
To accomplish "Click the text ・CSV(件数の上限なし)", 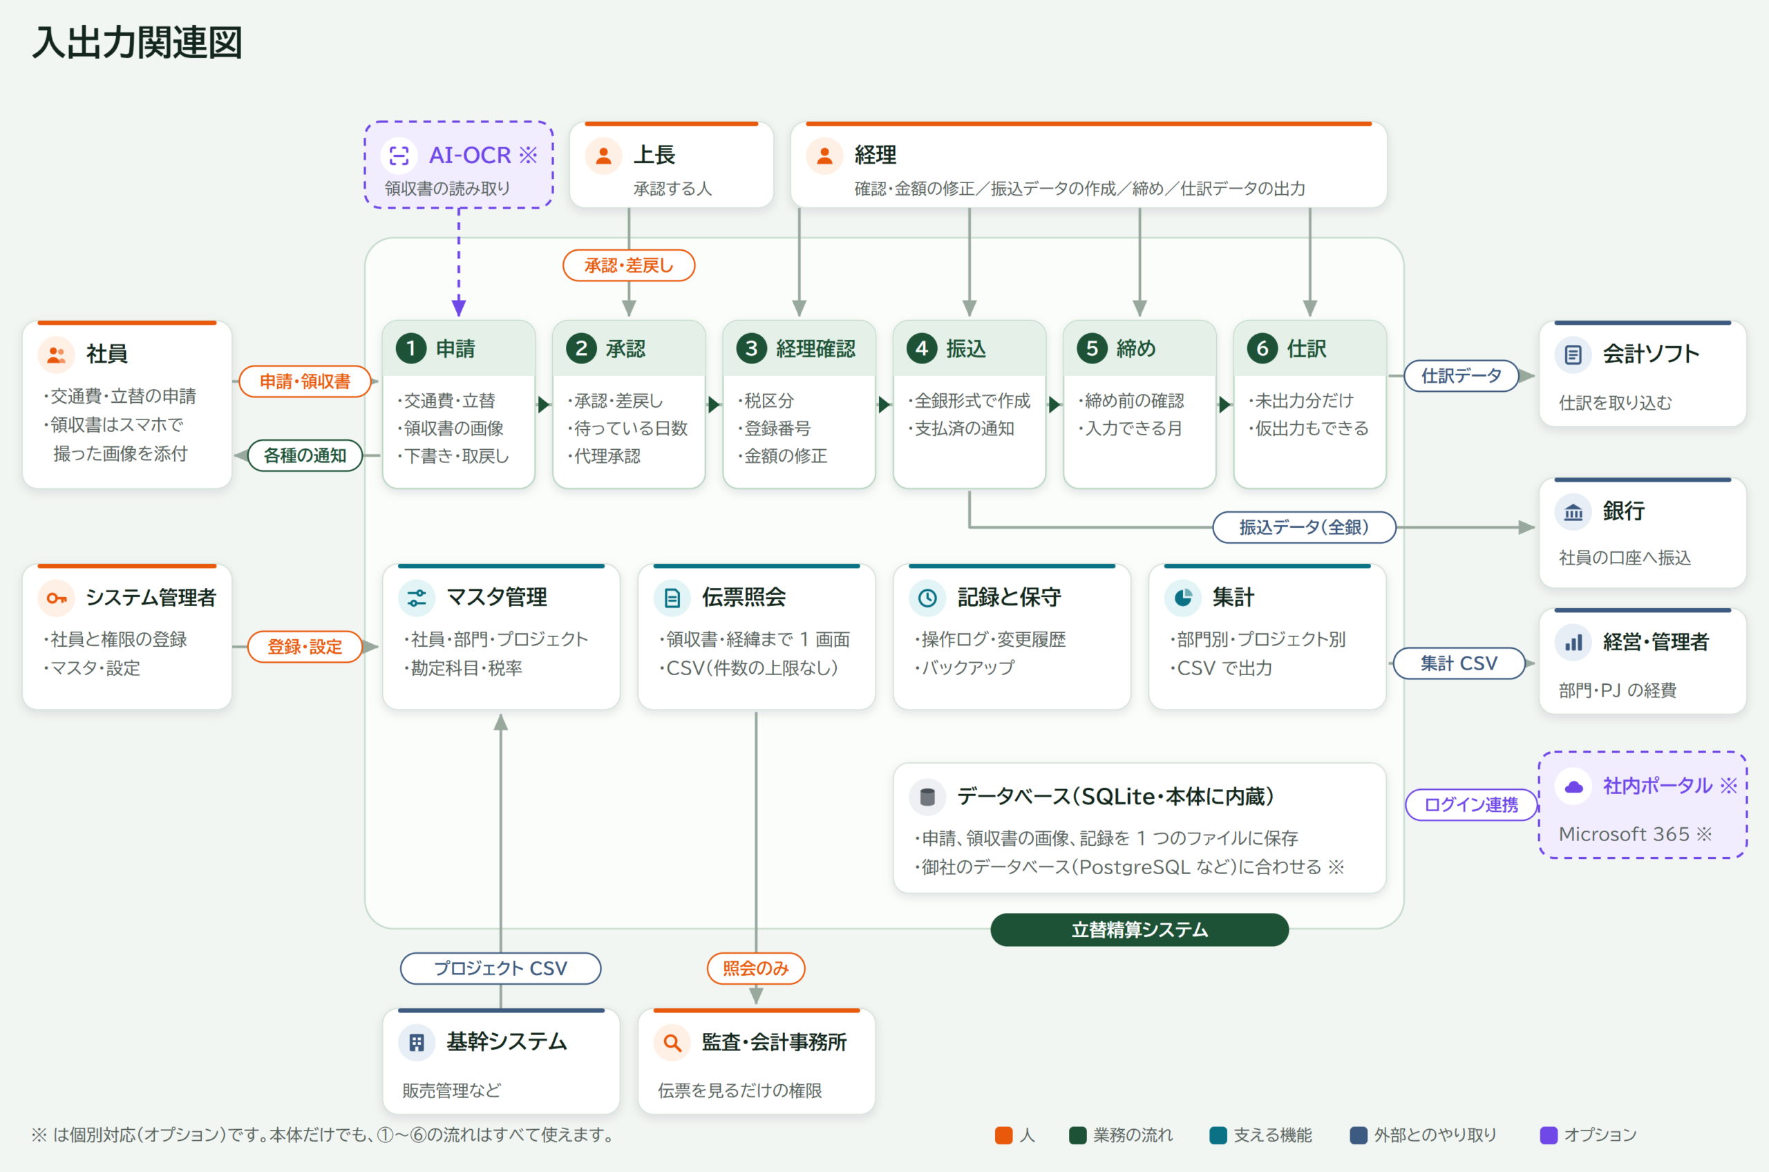I will click(x=749, y=668).
